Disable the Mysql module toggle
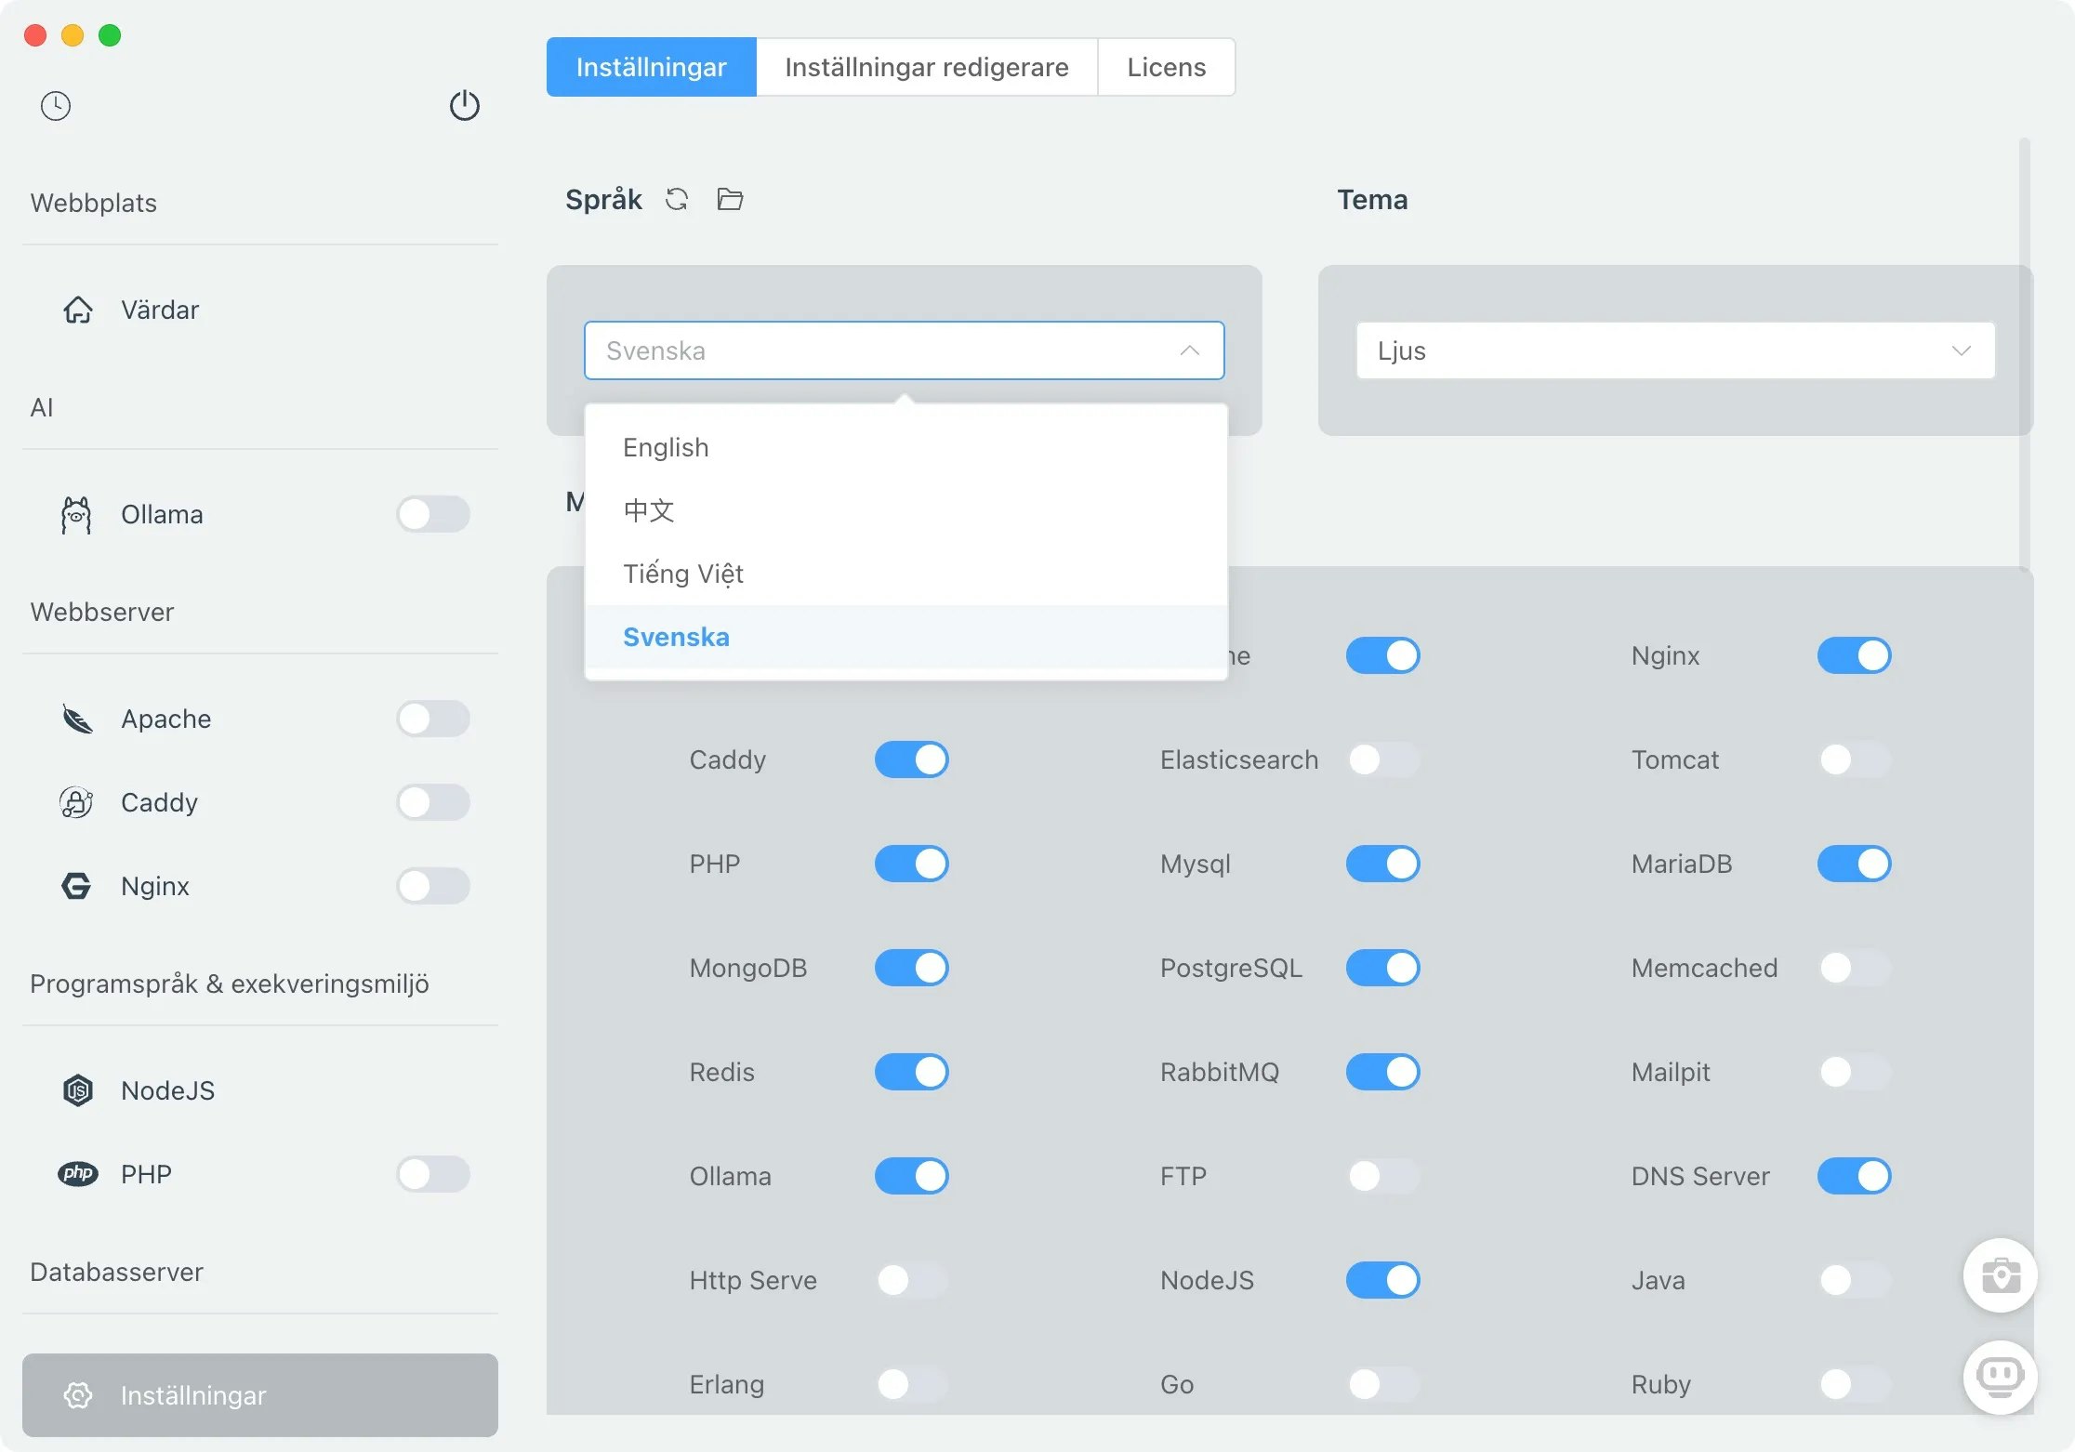The width and height of the screenshot is (2075, 1452). [x=1383, y=864]
